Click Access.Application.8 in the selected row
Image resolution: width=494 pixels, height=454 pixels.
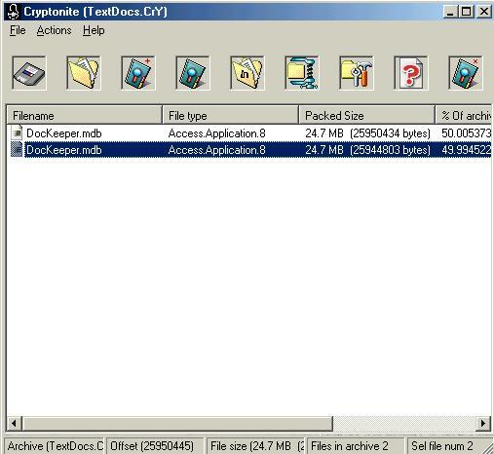click(x=217, y=150)
